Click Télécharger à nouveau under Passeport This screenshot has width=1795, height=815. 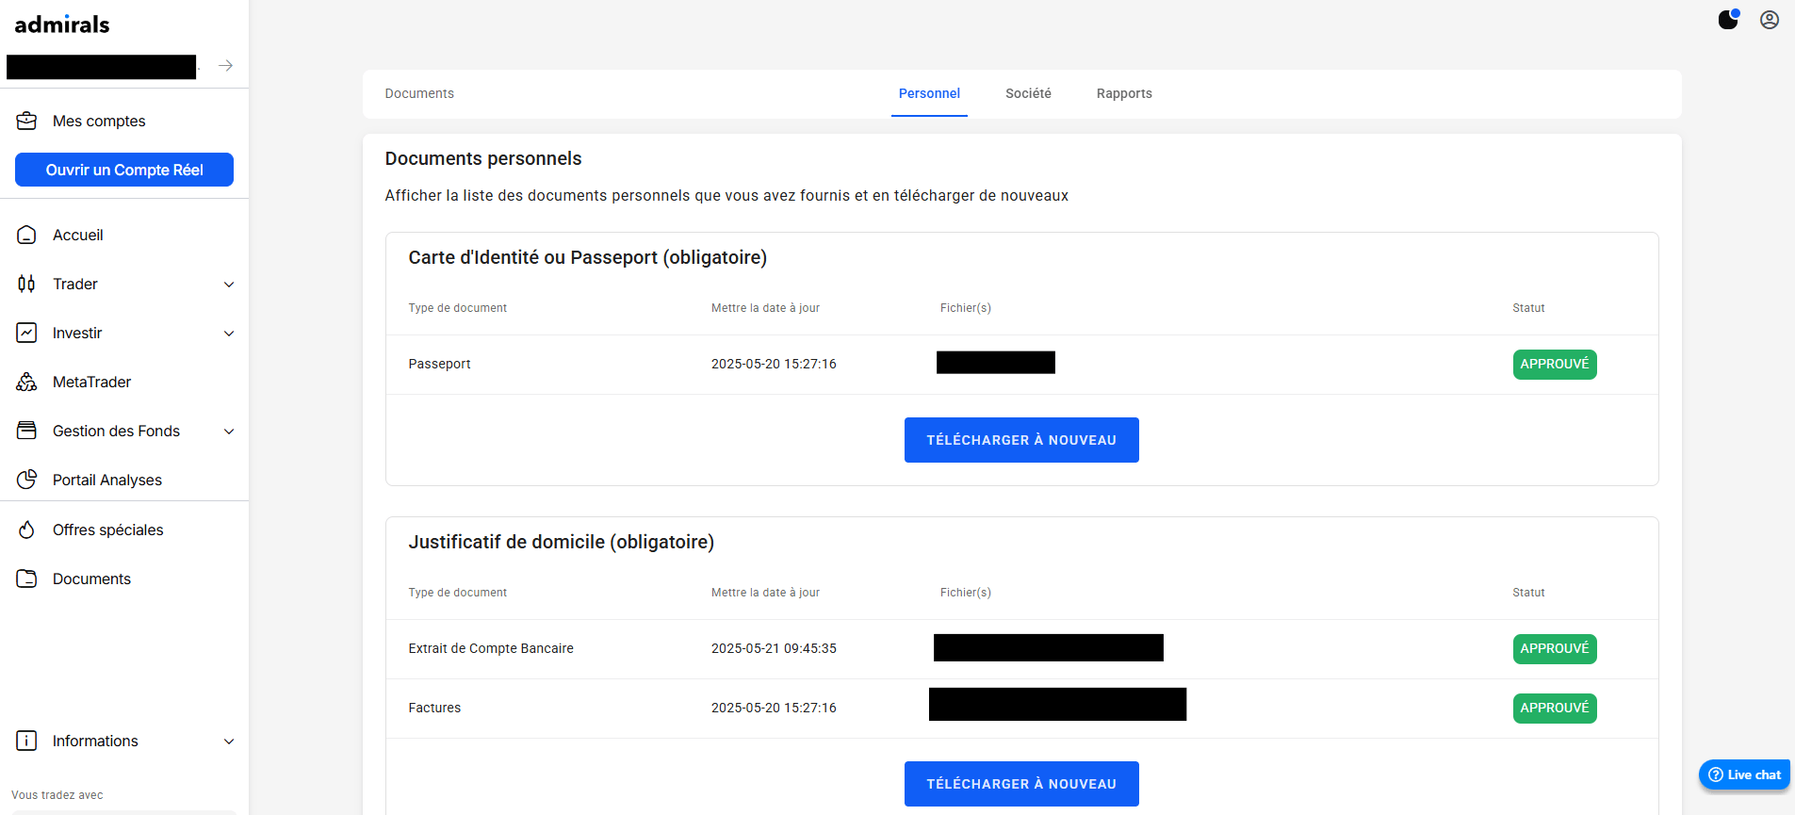[x=1021, y=440]
